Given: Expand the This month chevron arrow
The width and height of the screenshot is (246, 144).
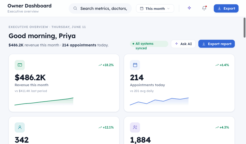Looking at the screenshot, I should pos(169,9).
